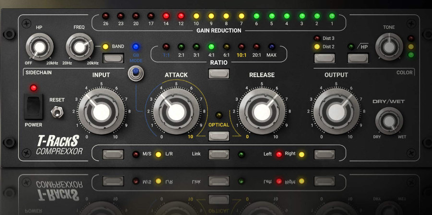Click the 6:1 ratio LED
432x215 pixels.
226,46
